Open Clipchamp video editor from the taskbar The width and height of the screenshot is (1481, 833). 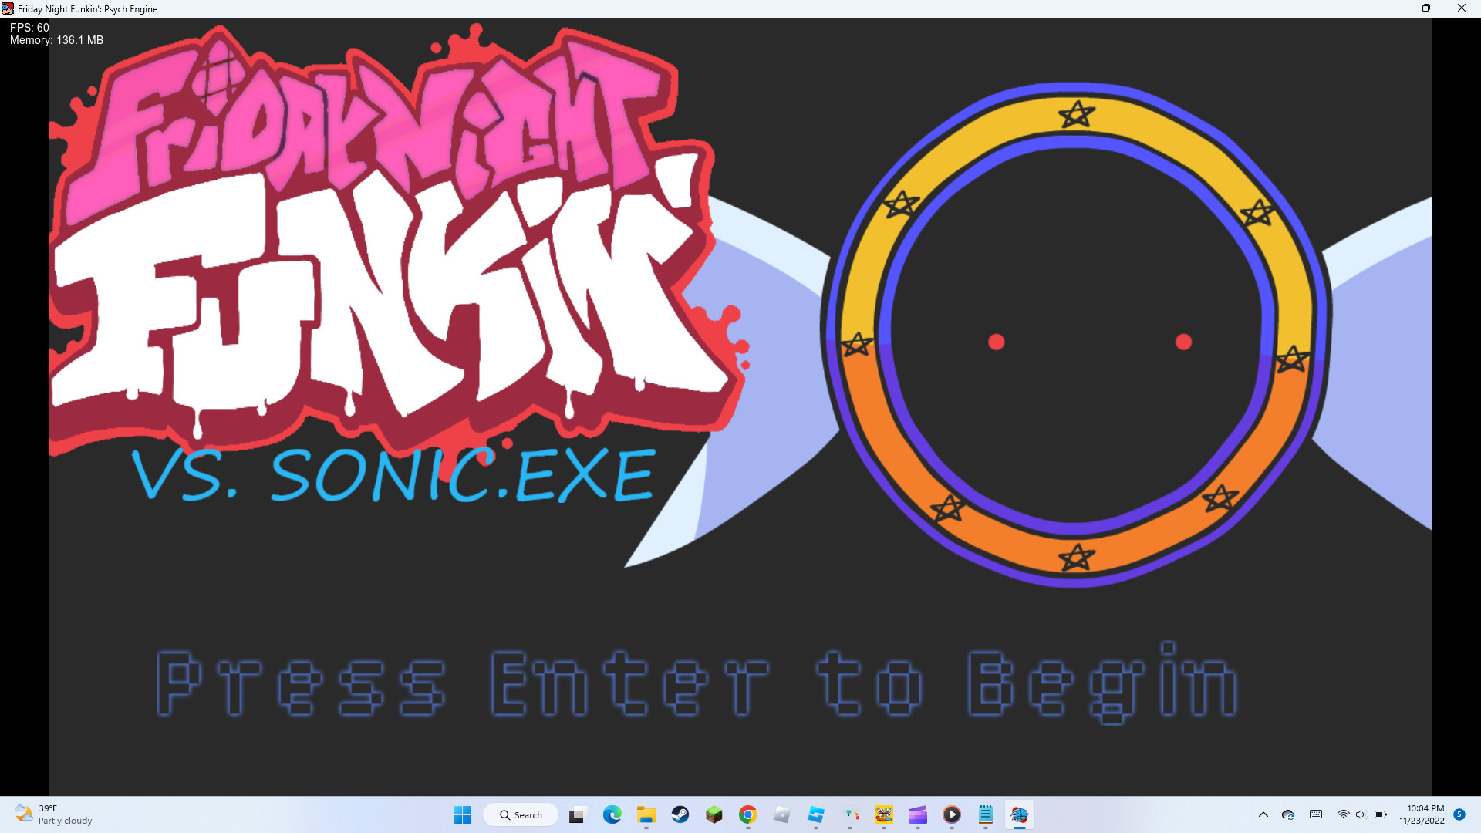click(x=917, y=815)
